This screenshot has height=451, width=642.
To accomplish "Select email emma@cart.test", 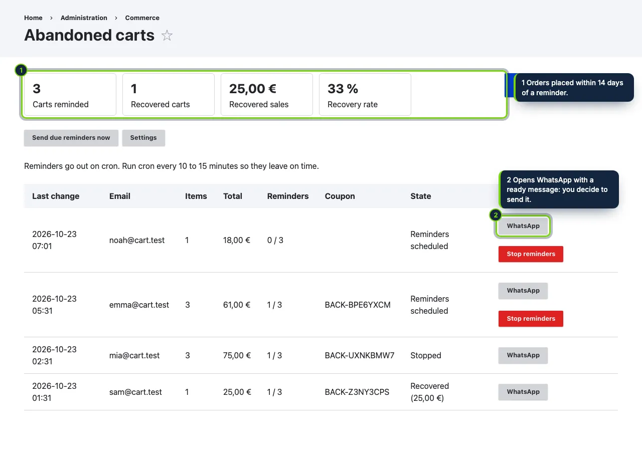I will click(139, 305).
